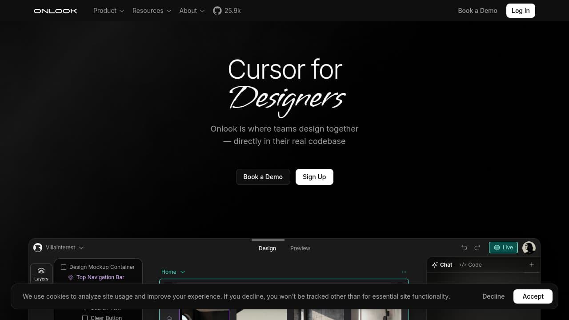
Task: Expand the About menu
Action: pos(192,11)
